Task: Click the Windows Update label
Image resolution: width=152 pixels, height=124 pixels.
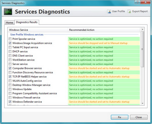Action: (x=22, y=89)
